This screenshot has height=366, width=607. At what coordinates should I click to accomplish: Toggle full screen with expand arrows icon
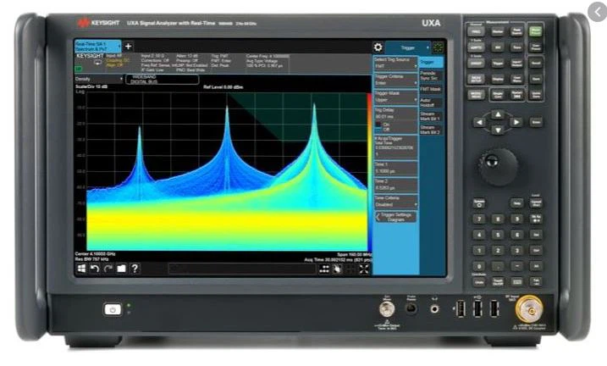click(364, 269)
